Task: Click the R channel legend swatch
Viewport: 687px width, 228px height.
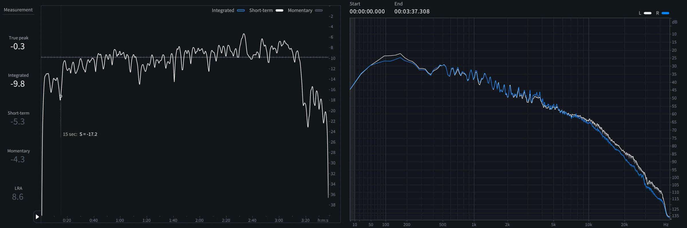Action: pos(665,13)
